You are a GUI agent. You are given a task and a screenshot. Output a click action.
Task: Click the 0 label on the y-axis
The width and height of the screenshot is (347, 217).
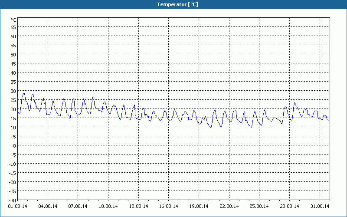pos(14,145)
